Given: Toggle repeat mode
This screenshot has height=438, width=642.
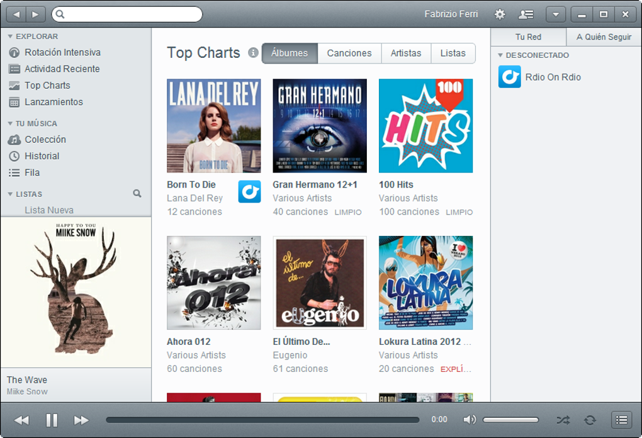Looking at the screenshot, I should [590, 420].
